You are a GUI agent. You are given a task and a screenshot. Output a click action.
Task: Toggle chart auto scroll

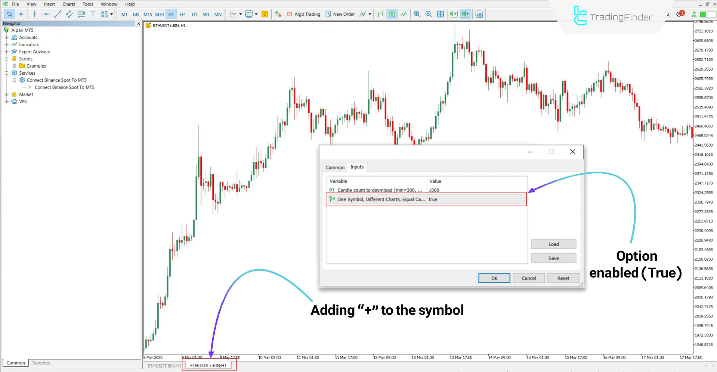[x=453, y=14]
